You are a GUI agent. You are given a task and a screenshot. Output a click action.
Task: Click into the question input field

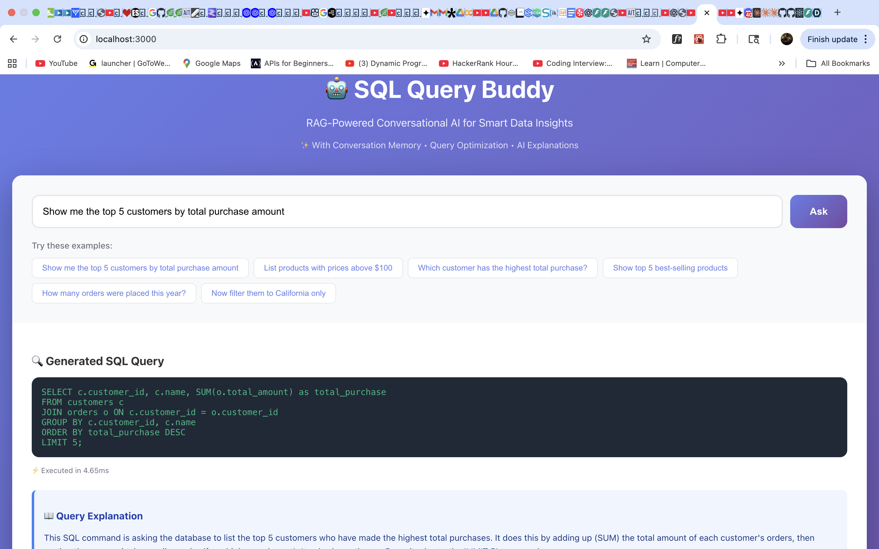point(407,212)
